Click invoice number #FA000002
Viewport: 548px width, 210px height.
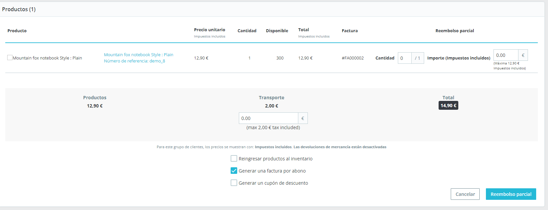tap(353, 58)
